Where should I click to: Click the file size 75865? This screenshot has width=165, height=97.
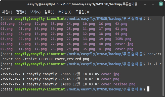pyautogui.click(x=66, y=74)
